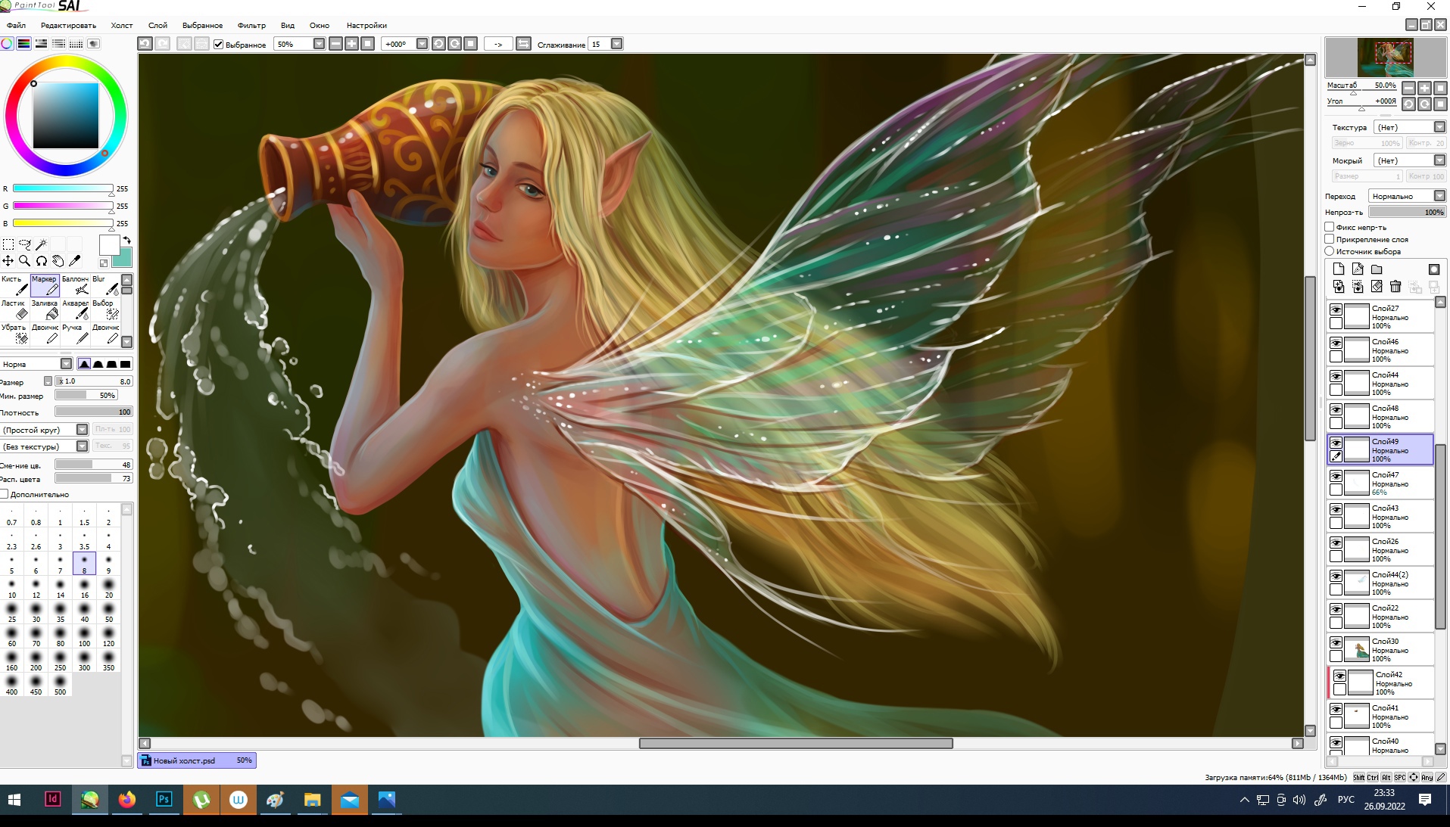
Task: Open the Сглаживание value dropdown
Action: point(616,44)
